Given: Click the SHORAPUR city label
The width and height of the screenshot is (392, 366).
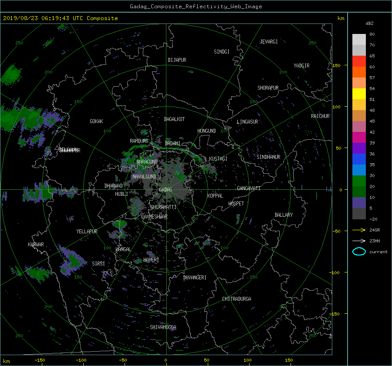Looking at the screenshot, I should coord(268,88).
